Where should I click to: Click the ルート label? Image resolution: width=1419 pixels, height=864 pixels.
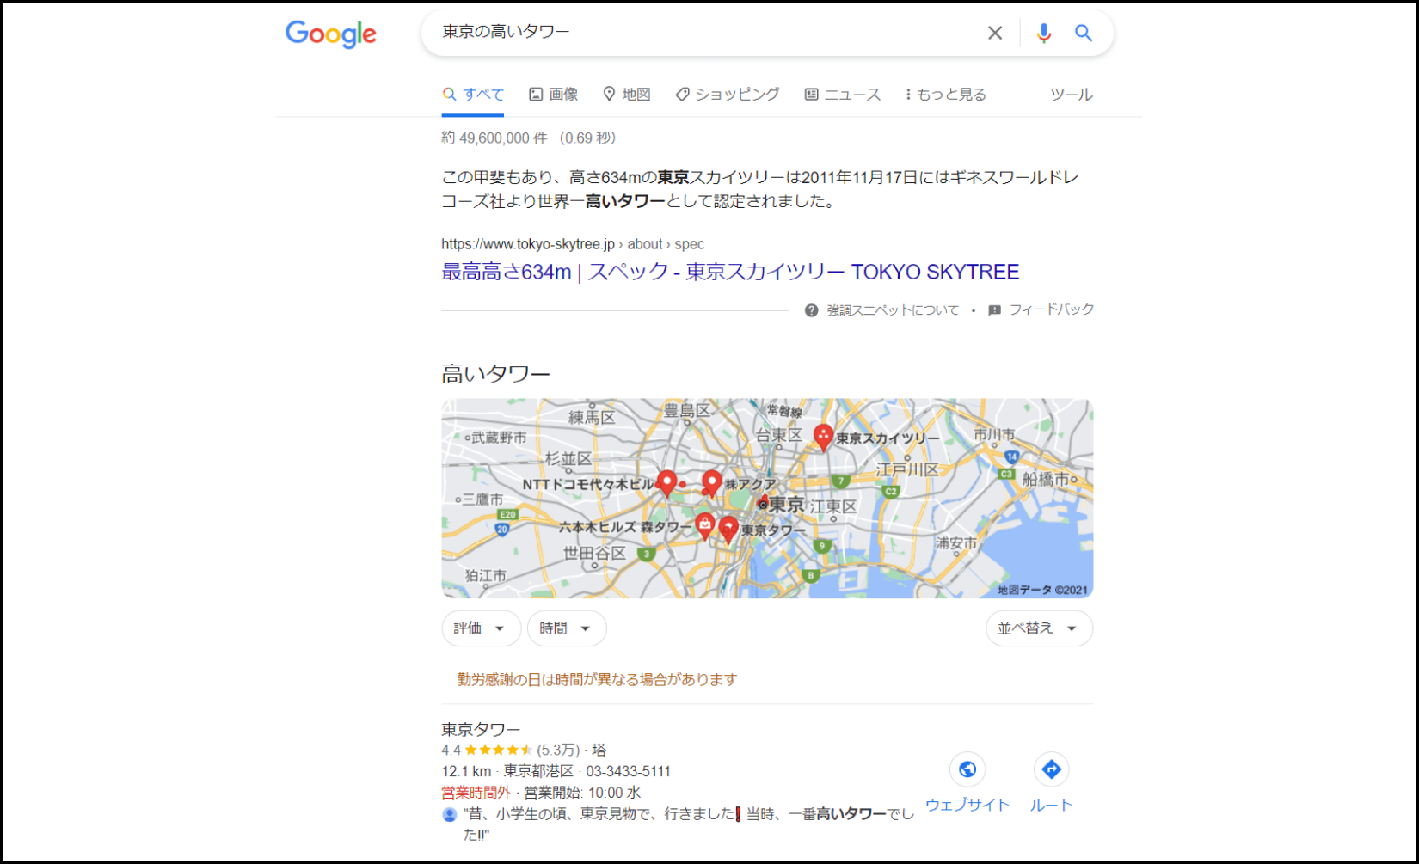pyautogui.click(x=1051, y=805)
